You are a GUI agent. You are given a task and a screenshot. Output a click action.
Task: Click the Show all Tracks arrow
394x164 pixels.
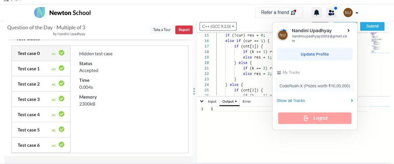(352, 101)
